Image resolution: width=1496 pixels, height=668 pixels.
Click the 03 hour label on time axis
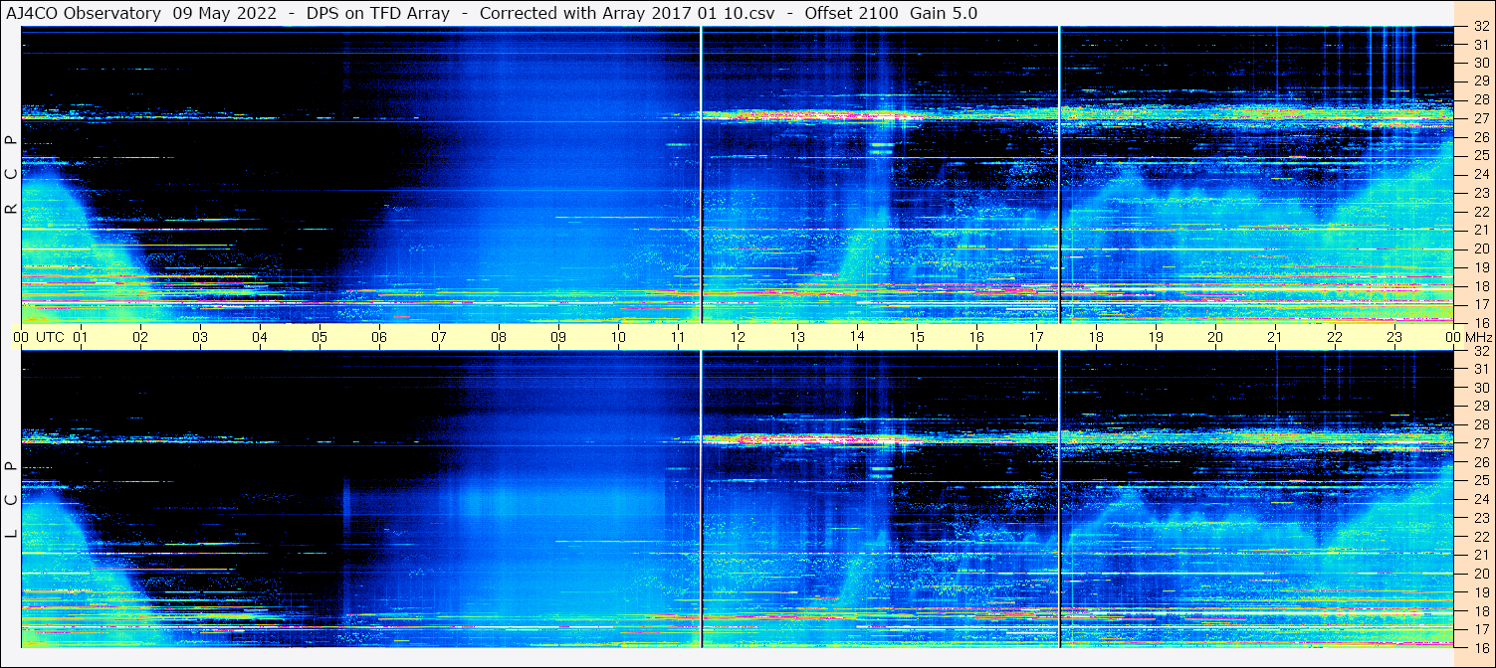tap(200, 337)
